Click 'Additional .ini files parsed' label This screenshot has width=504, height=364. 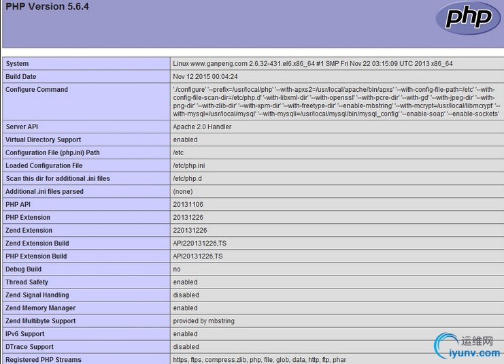pos(45,191)
